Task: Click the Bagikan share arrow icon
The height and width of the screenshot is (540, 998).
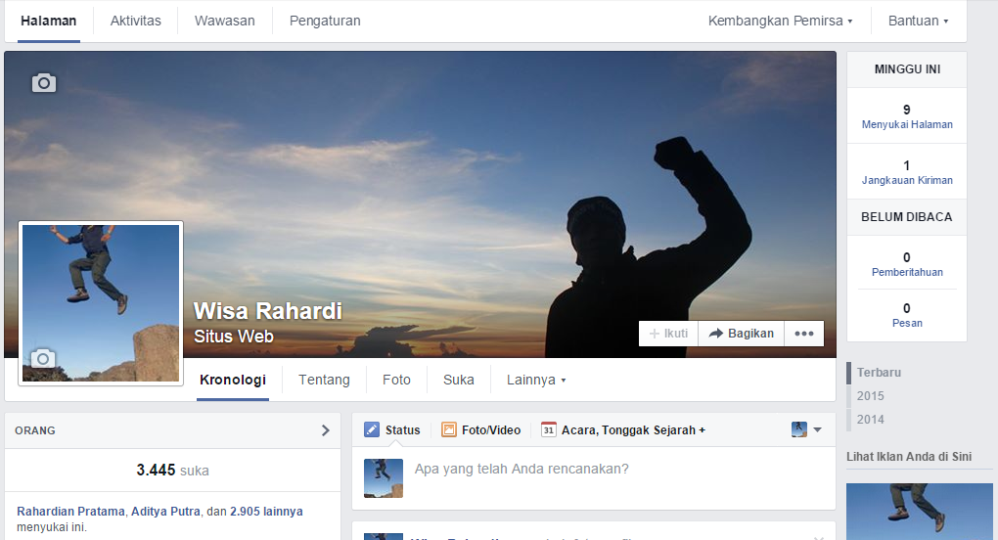Action: [x=716, y=334]
